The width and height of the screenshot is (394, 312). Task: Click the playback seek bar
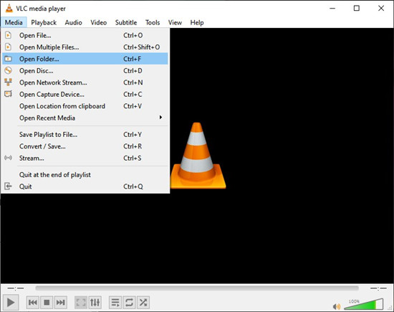click(197, 288)
